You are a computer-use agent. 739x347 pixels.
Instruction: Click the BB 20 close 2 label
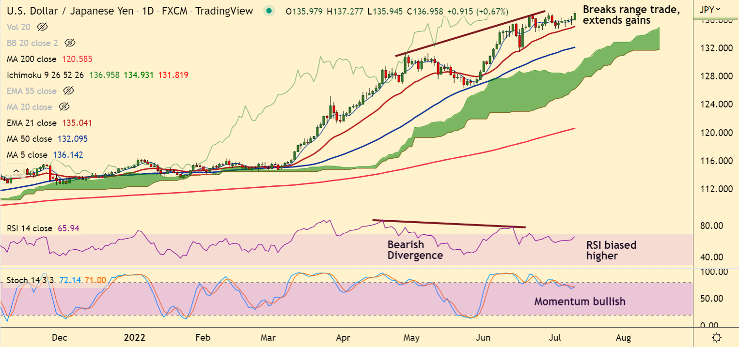click(x=32, y=43)
